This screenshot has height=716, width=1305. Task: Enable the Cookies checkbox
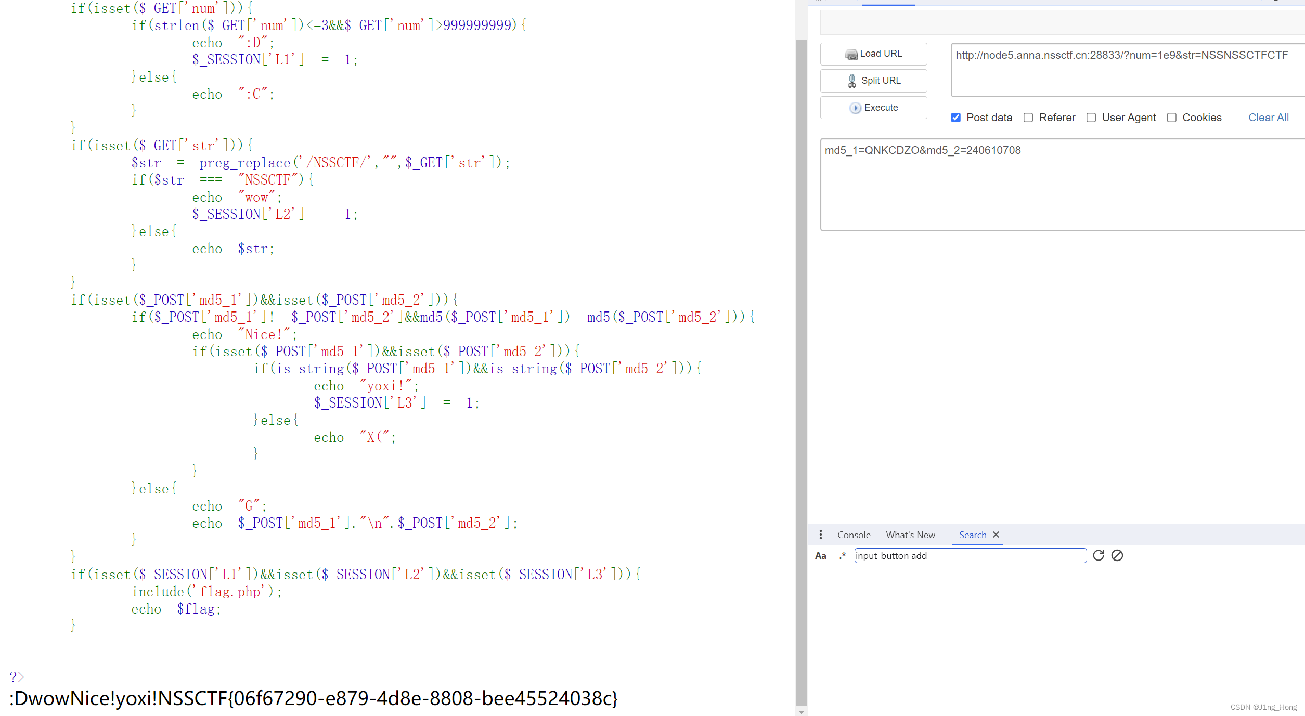(x=1171, y=118)
